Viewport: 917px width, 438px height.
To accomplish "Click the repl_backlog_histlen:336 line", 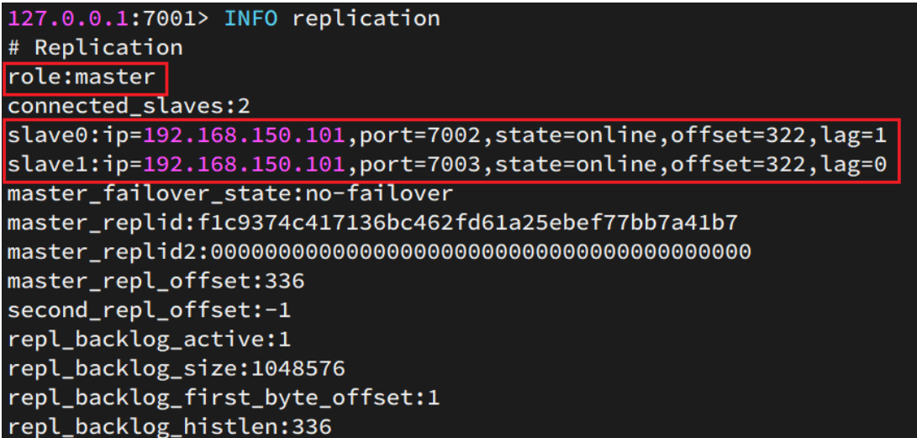I will pyautogui.click(x=170, y=427).
